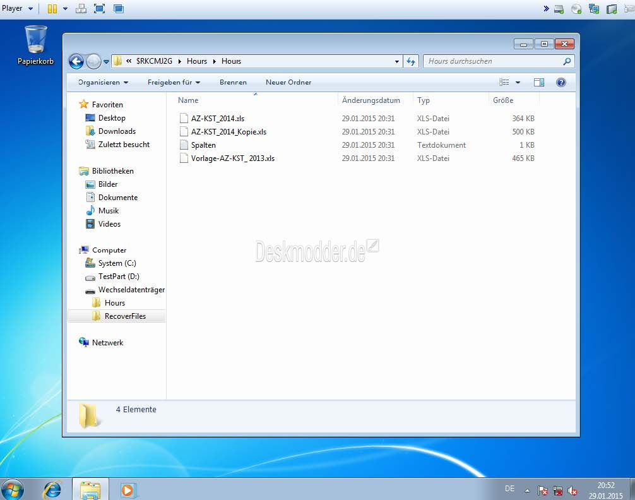Viewport: 635px width, 500px height.
Task: Click the VMware network adapter device icon
Action: [594, 9]
